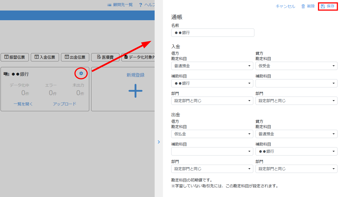Open 一覧を開く link on bank card
Screen dimensions: 345x197
click(x=23, y=104)
